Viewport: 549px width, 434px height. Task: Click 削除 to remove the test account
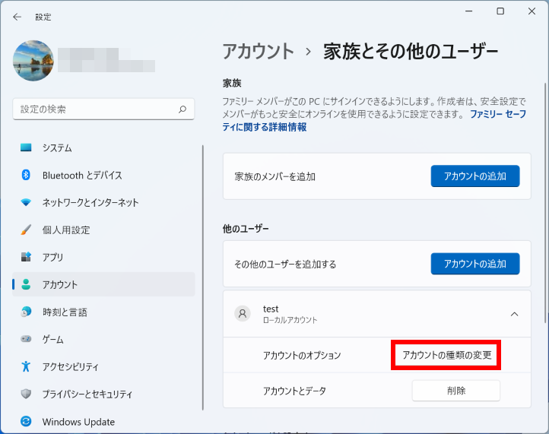(456, 391)
